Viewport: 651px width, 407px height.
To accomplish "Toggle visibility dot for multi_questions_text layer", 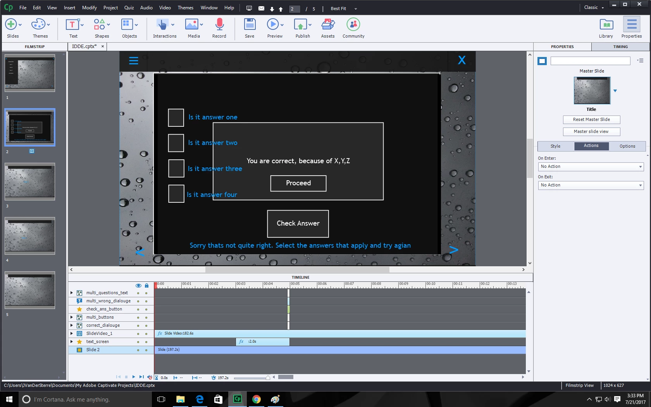I will 138,293.
